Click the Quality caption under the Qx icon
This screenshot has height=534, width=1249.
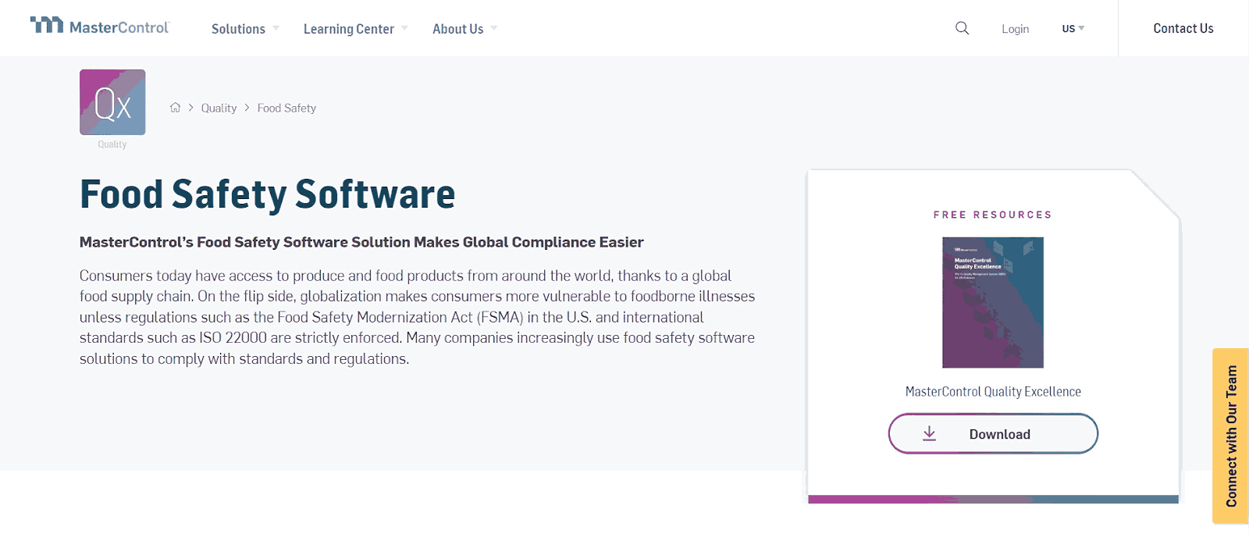click(x=112, y=144)
